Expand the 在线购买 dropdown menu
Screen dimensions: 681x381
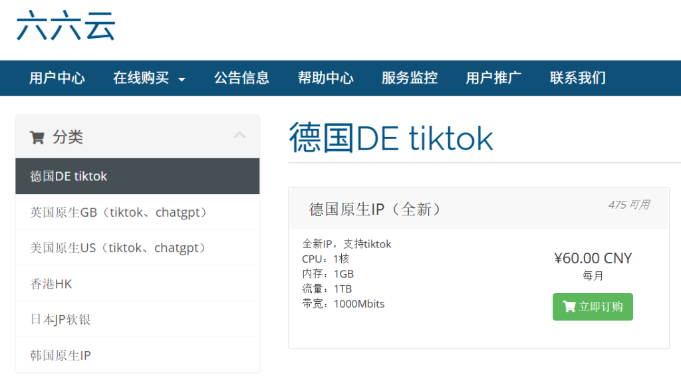(x=149, y=78)
